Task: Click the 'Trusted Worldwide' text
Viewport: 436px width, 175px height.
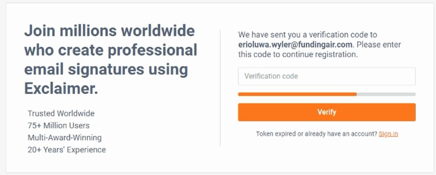Action: 61,114
